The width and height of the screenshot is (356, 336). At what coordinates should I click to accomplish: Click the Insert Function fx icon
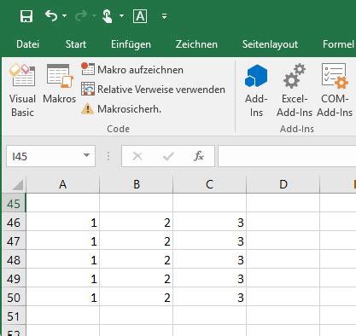coord(199,156)
